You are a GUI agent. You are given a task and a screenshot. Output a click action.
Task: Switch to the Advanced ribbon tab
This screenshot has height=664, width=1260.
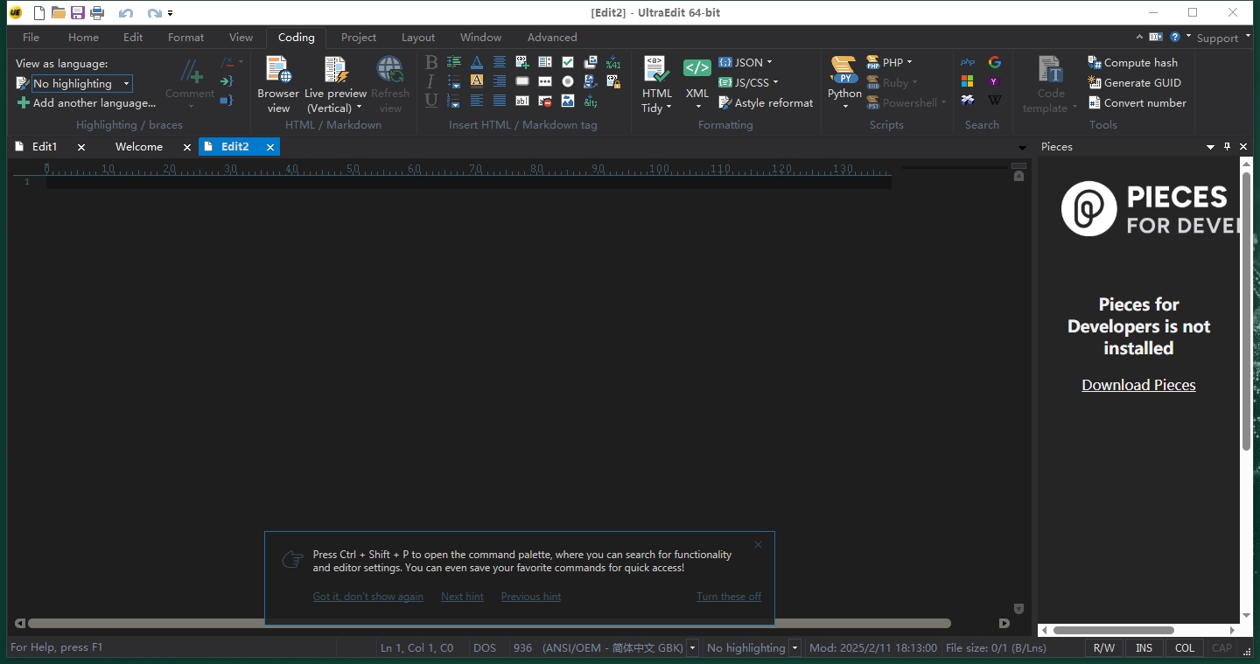tap(552, 37)
